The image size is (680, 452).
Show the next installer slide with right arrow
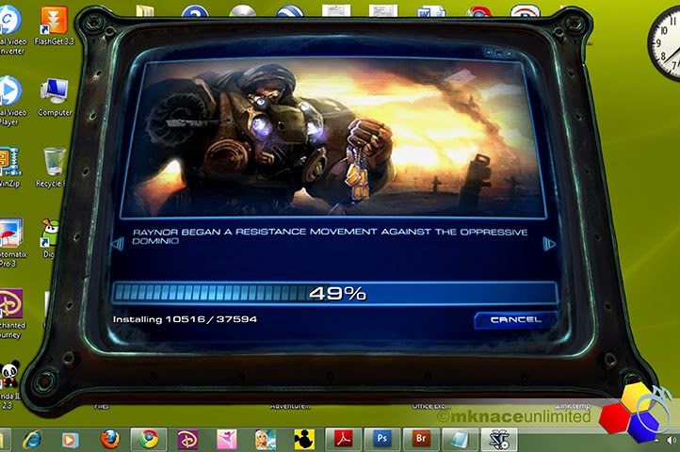[x=548, y=244]
